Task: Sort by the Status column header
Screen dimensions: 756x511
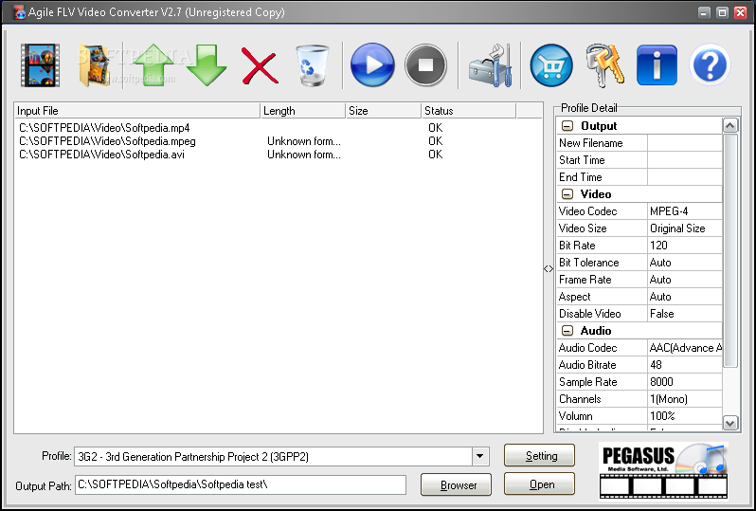Action: [x=469, y=111]
